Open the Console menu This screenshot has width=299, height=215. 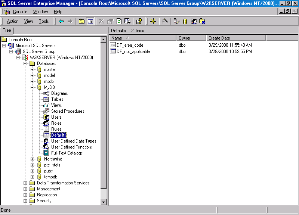pyautogui.click(x=20, y=12)
